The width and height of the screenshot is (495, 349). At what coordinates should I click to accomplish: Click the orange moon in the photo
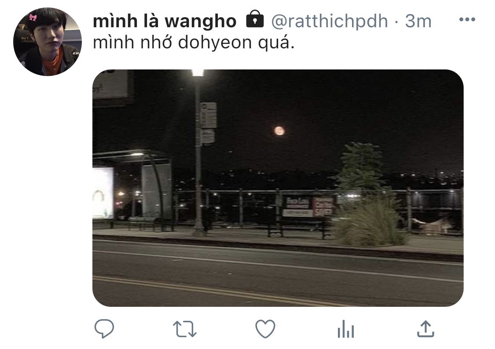[x=279, y=131]
